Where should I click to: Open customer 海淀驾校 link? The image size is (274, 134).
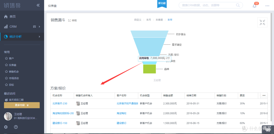(122, 113)
